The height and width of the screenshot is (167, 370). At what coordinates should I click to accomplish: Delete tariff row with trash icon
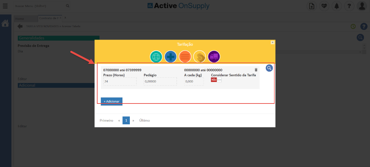click(x=256, y=70)
